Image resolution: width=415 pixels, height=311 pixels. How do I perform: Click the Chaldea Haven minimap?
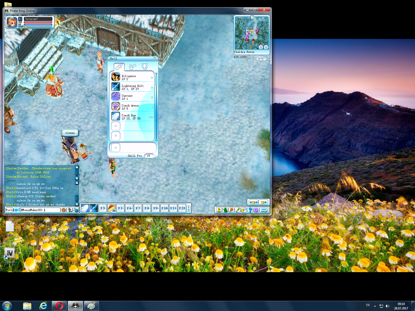click(252, 33)
